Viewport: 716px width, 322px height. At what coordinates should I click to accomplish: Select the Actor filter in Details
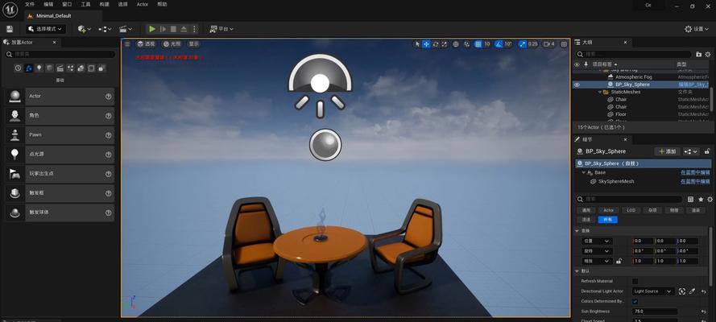pos(608,210)
